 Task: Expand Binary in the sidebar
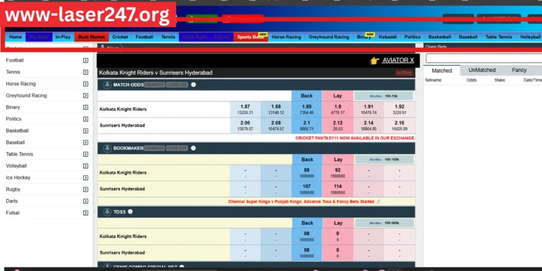tap(86, 107)
